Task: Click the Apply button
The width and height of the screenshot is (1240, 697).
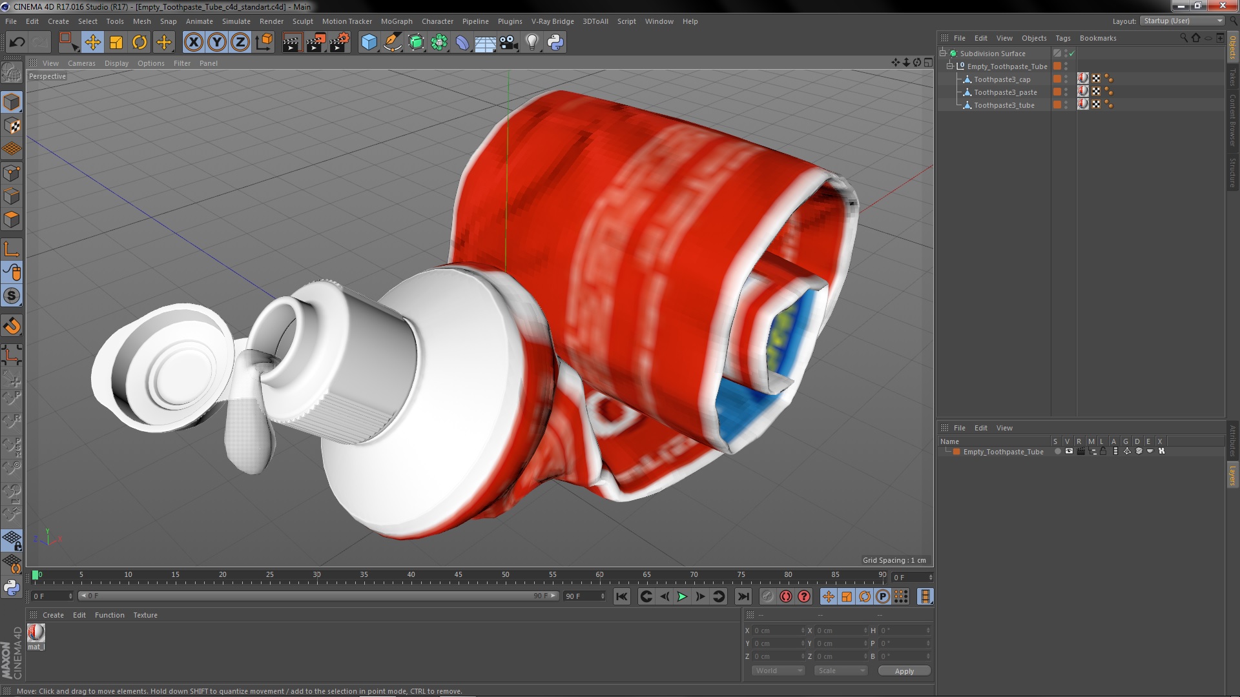Action: coord(904,671)
